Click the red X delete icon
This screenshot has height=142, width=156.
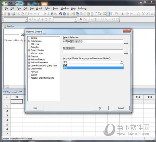[81, 19]
